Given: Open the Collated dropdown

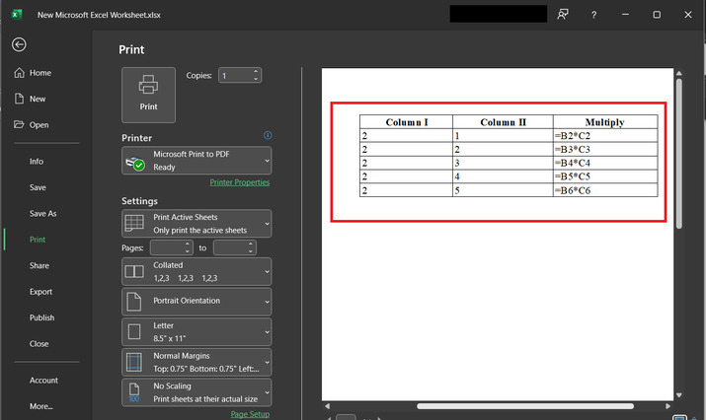Looking at the screenshot, I should coord(196,271).
